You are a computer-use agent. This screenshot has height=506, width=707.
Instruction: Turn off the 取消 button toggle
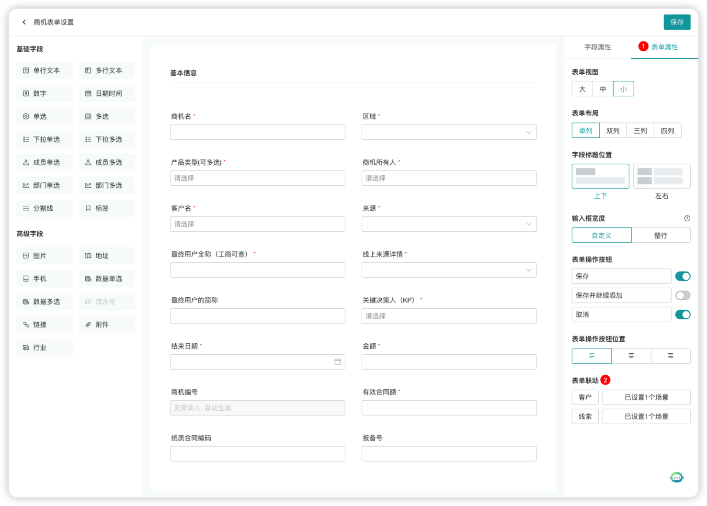pyautogui.click(x=683, y=315)
